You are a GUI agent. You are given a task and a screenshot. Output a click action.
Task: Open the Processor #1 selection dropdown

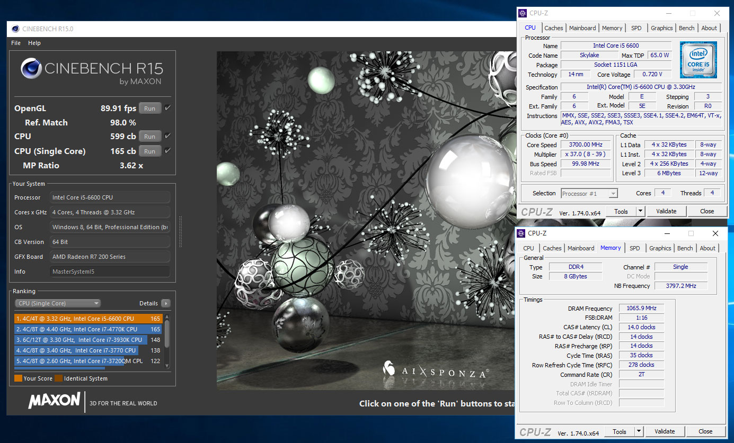click(589, 194)
